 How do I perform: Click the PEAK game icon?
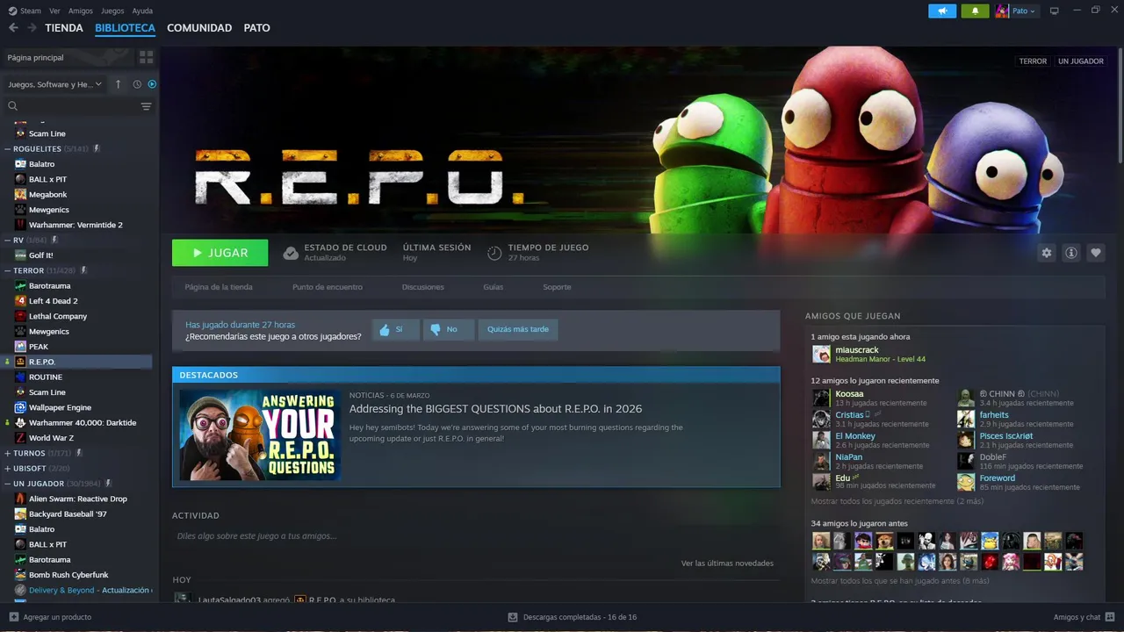coord(20,347)
